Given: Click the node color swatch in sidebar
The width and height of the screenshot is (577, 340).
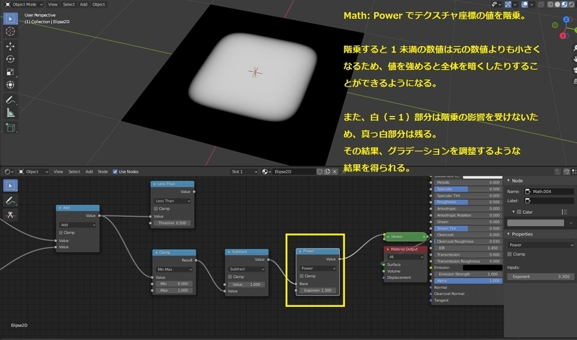Looking at the screenshot, I should click(x=535, y=223).
